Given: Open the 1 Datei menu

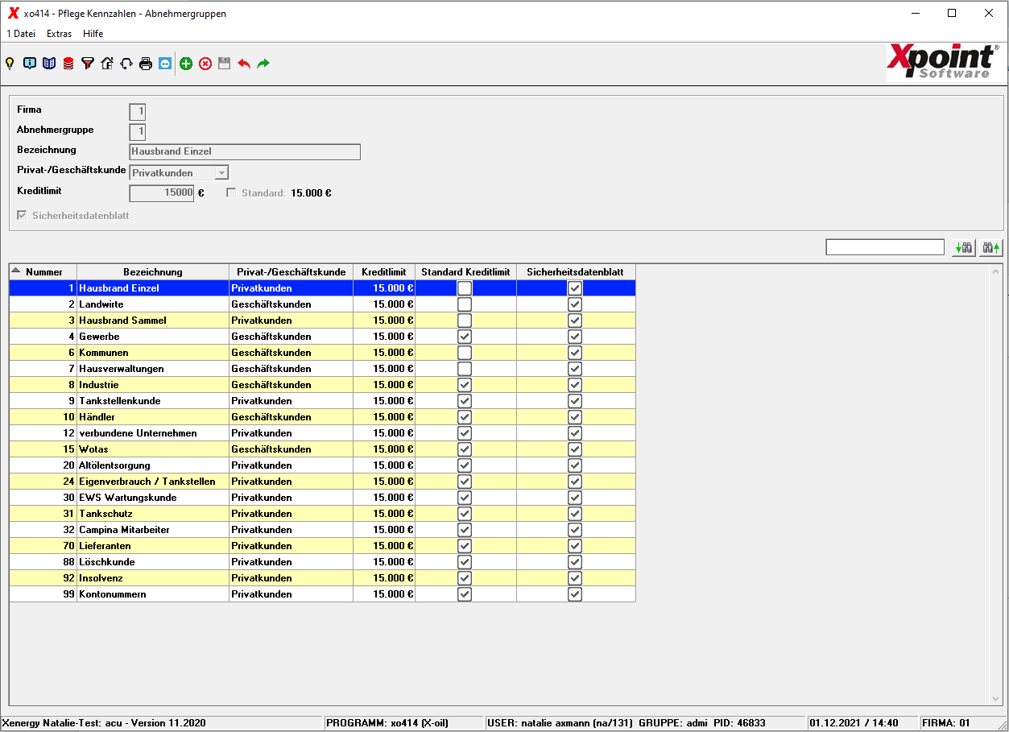Looking at the screenshot, I should tap(21, 34).
